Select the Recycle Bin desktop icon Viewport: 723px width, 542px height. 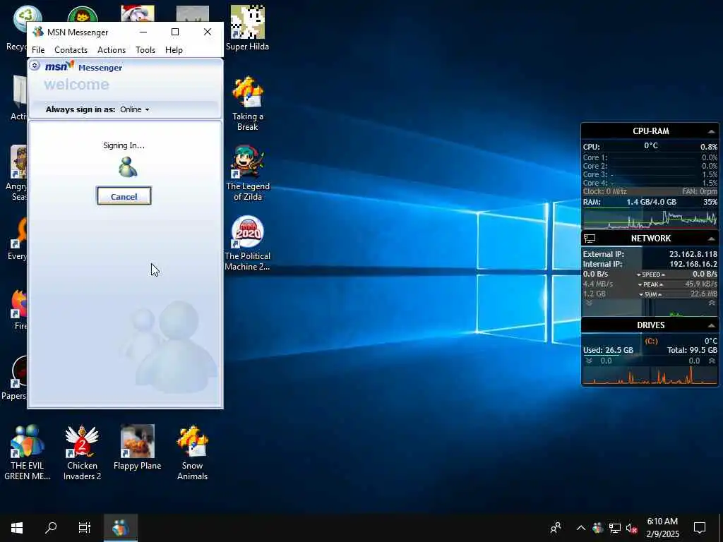(18, 28)
